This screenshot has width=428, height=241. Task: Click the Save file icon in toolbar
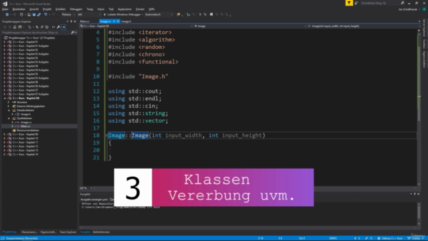[34, 15]
